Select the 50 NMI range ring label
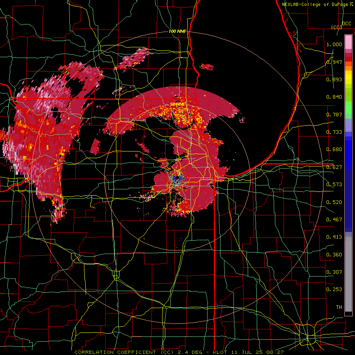The height and width of the screenshot is (355, 355). (x=177, y=104)
